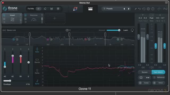The height and width of the screenshot is (95, 170).
Task: Toggle power for band 2 (magenta)
Action: [48, 39]
